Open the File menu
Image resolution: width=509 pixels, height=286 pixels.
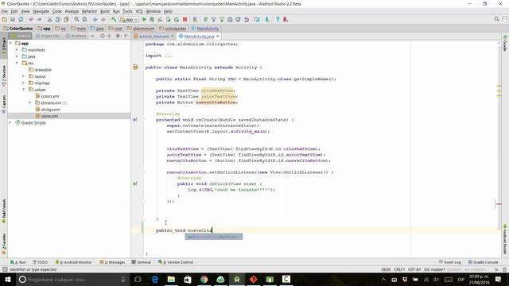pos(5,11)
